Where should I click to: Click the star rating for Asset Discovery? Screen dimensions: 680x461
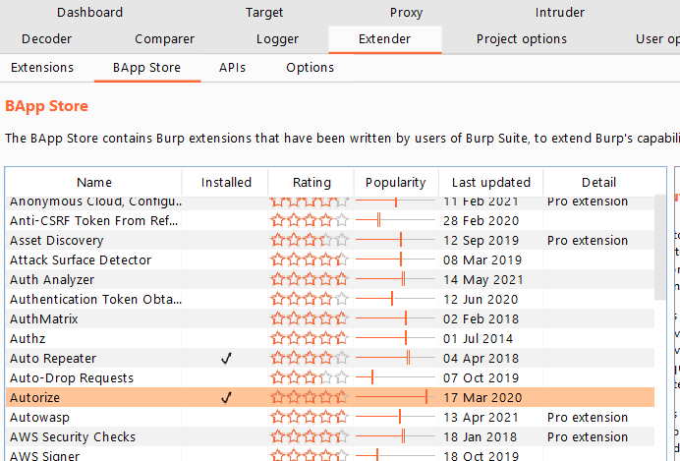[311, 241]
